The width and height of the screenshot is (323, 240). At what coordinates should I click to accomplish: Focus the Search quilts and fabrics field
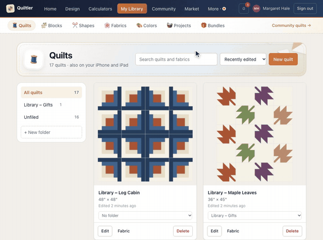click(x=176, y=60)
